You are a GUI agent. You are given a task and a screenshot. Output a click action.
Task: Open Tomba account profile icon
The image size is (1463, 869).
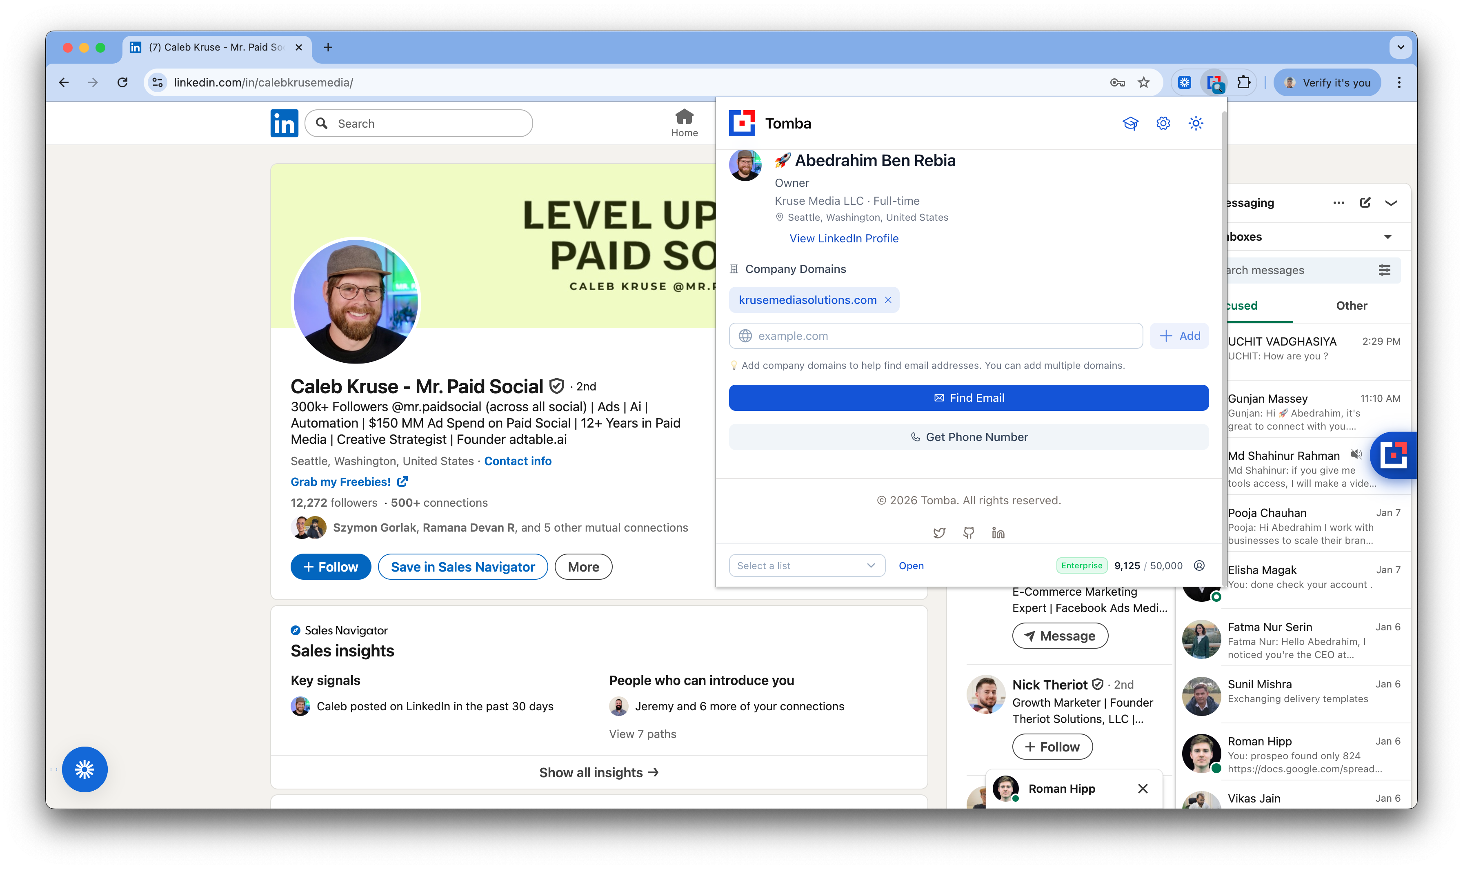pos(1199,566)
